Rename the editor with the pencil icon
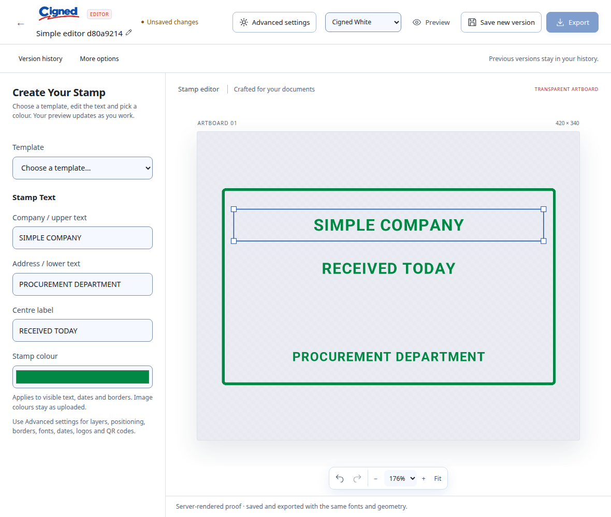Viewport: 611px width, 517px height. click(129, 33)
